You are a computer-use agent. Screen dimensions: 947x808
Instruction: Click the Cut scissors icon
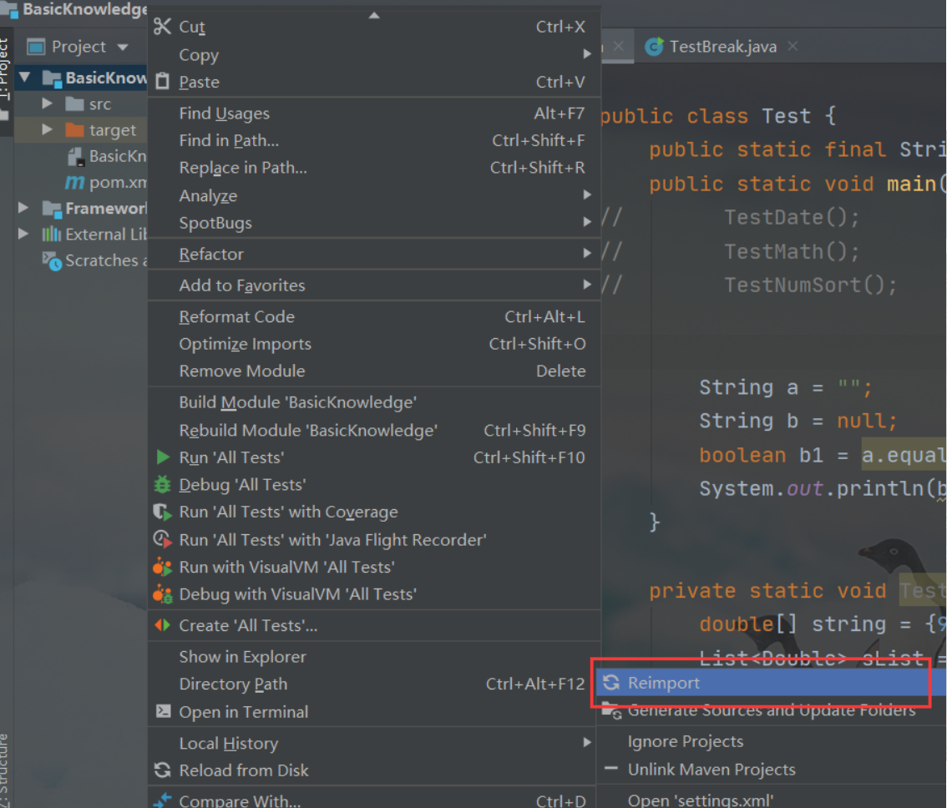coord(163,27)
